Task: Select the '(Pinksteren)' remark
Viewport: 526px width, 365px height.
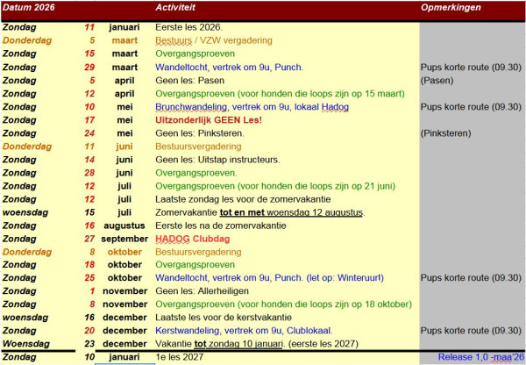Action: click(445, 133)
